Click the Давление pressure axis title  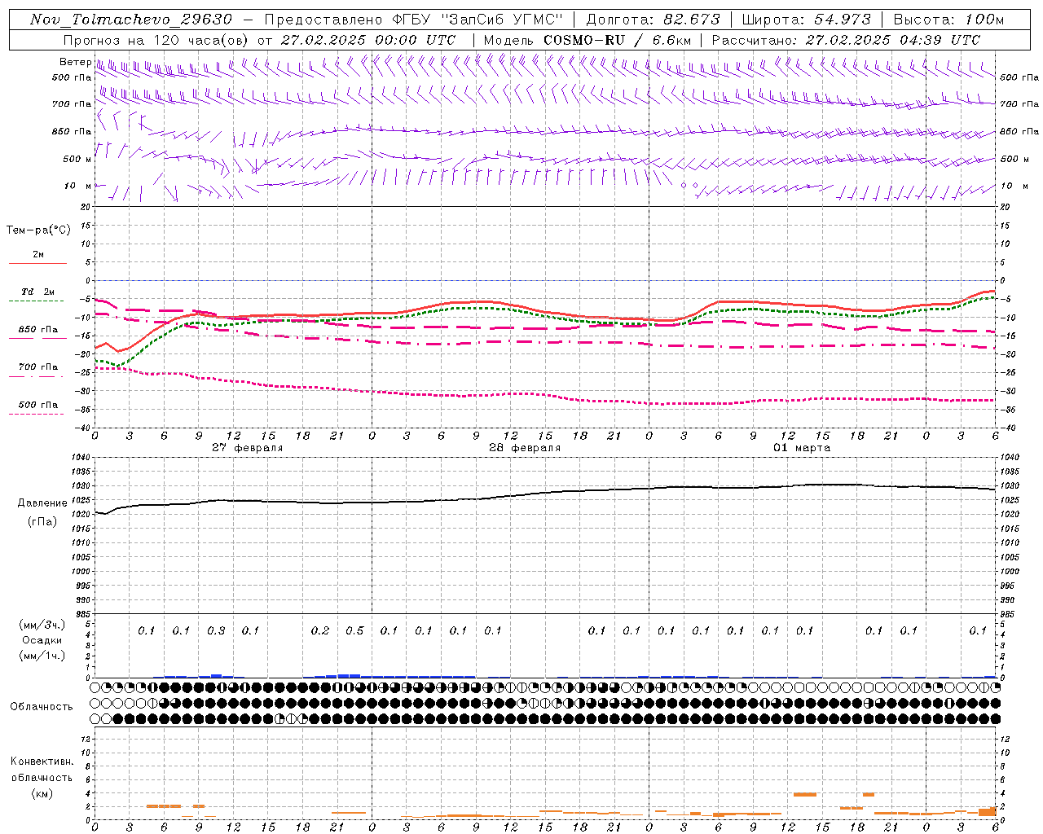pyautogui.click(x=42, y=503)
